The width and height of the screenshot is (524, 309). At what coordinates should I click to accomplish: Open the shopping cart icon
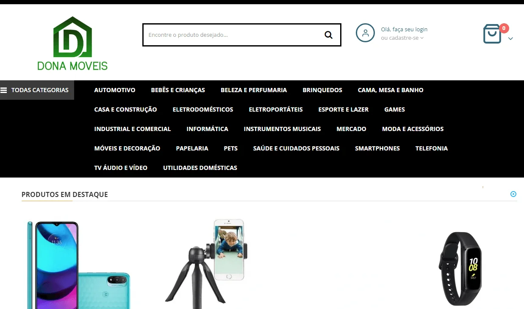click(x=492, y=34)
